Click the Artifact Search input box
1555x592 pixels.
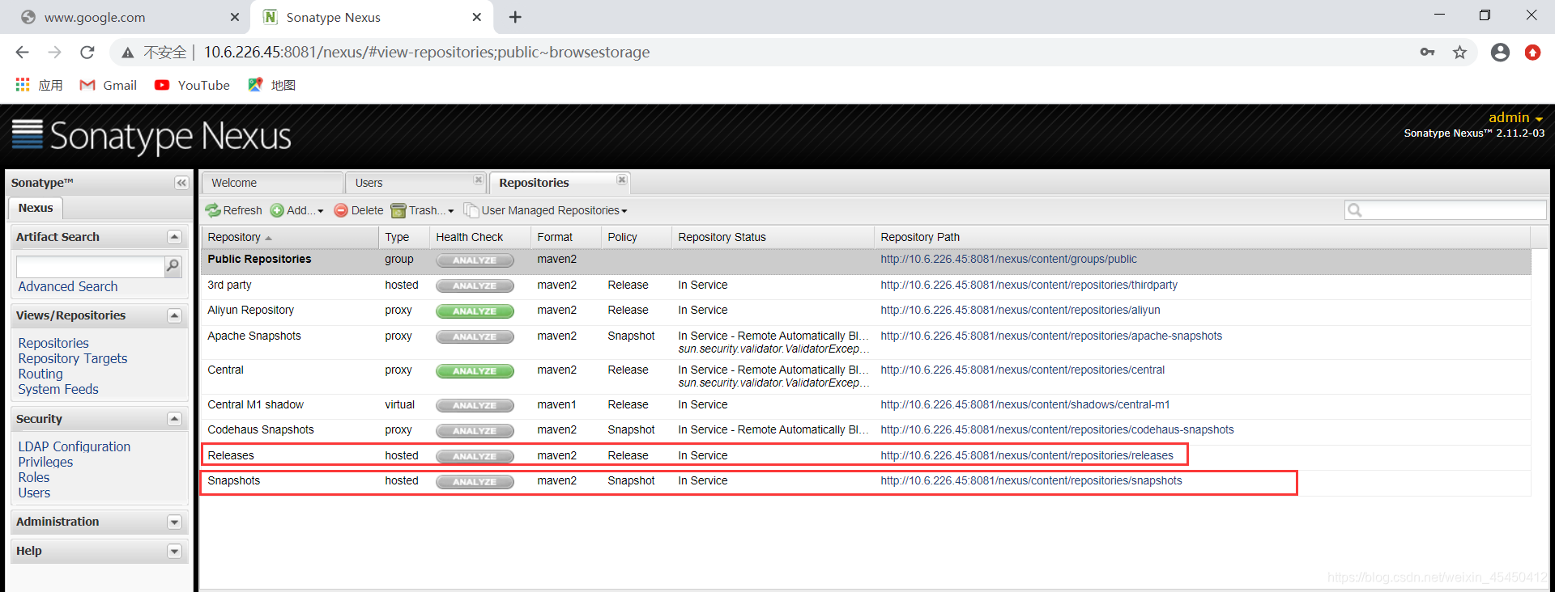coord(91,266)
